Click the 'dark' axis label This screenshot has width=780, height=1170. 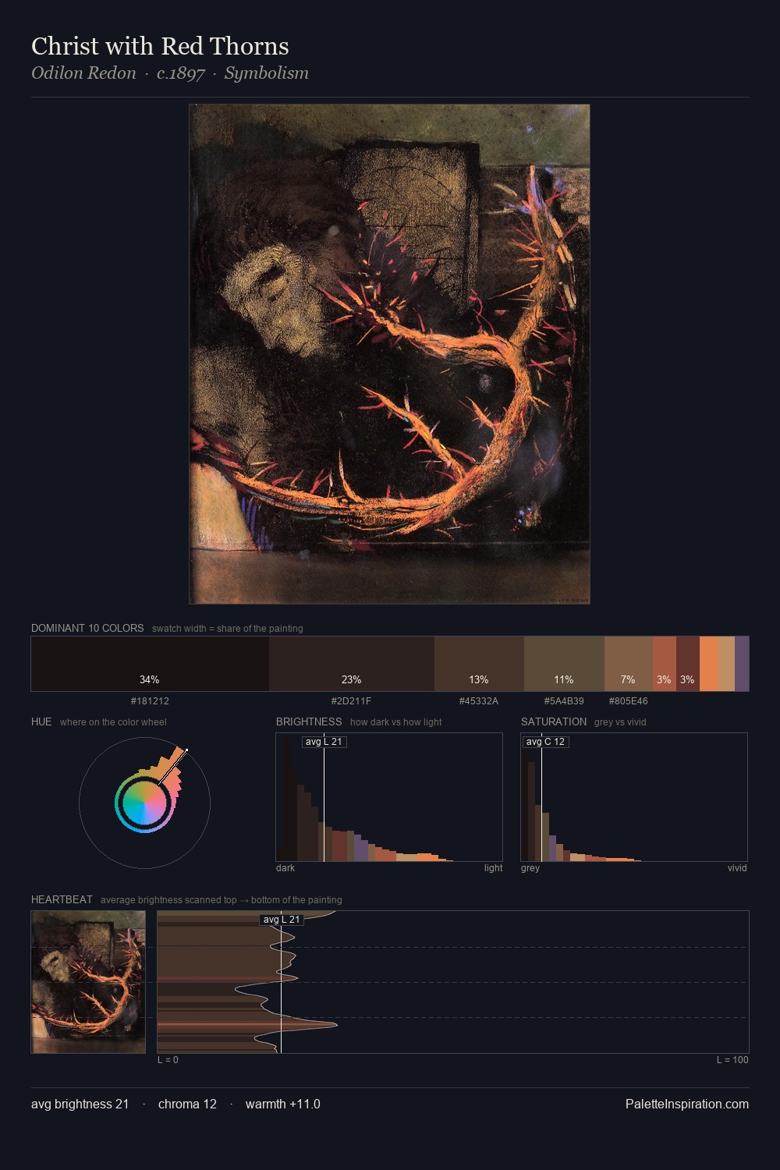tap(285, 868)
